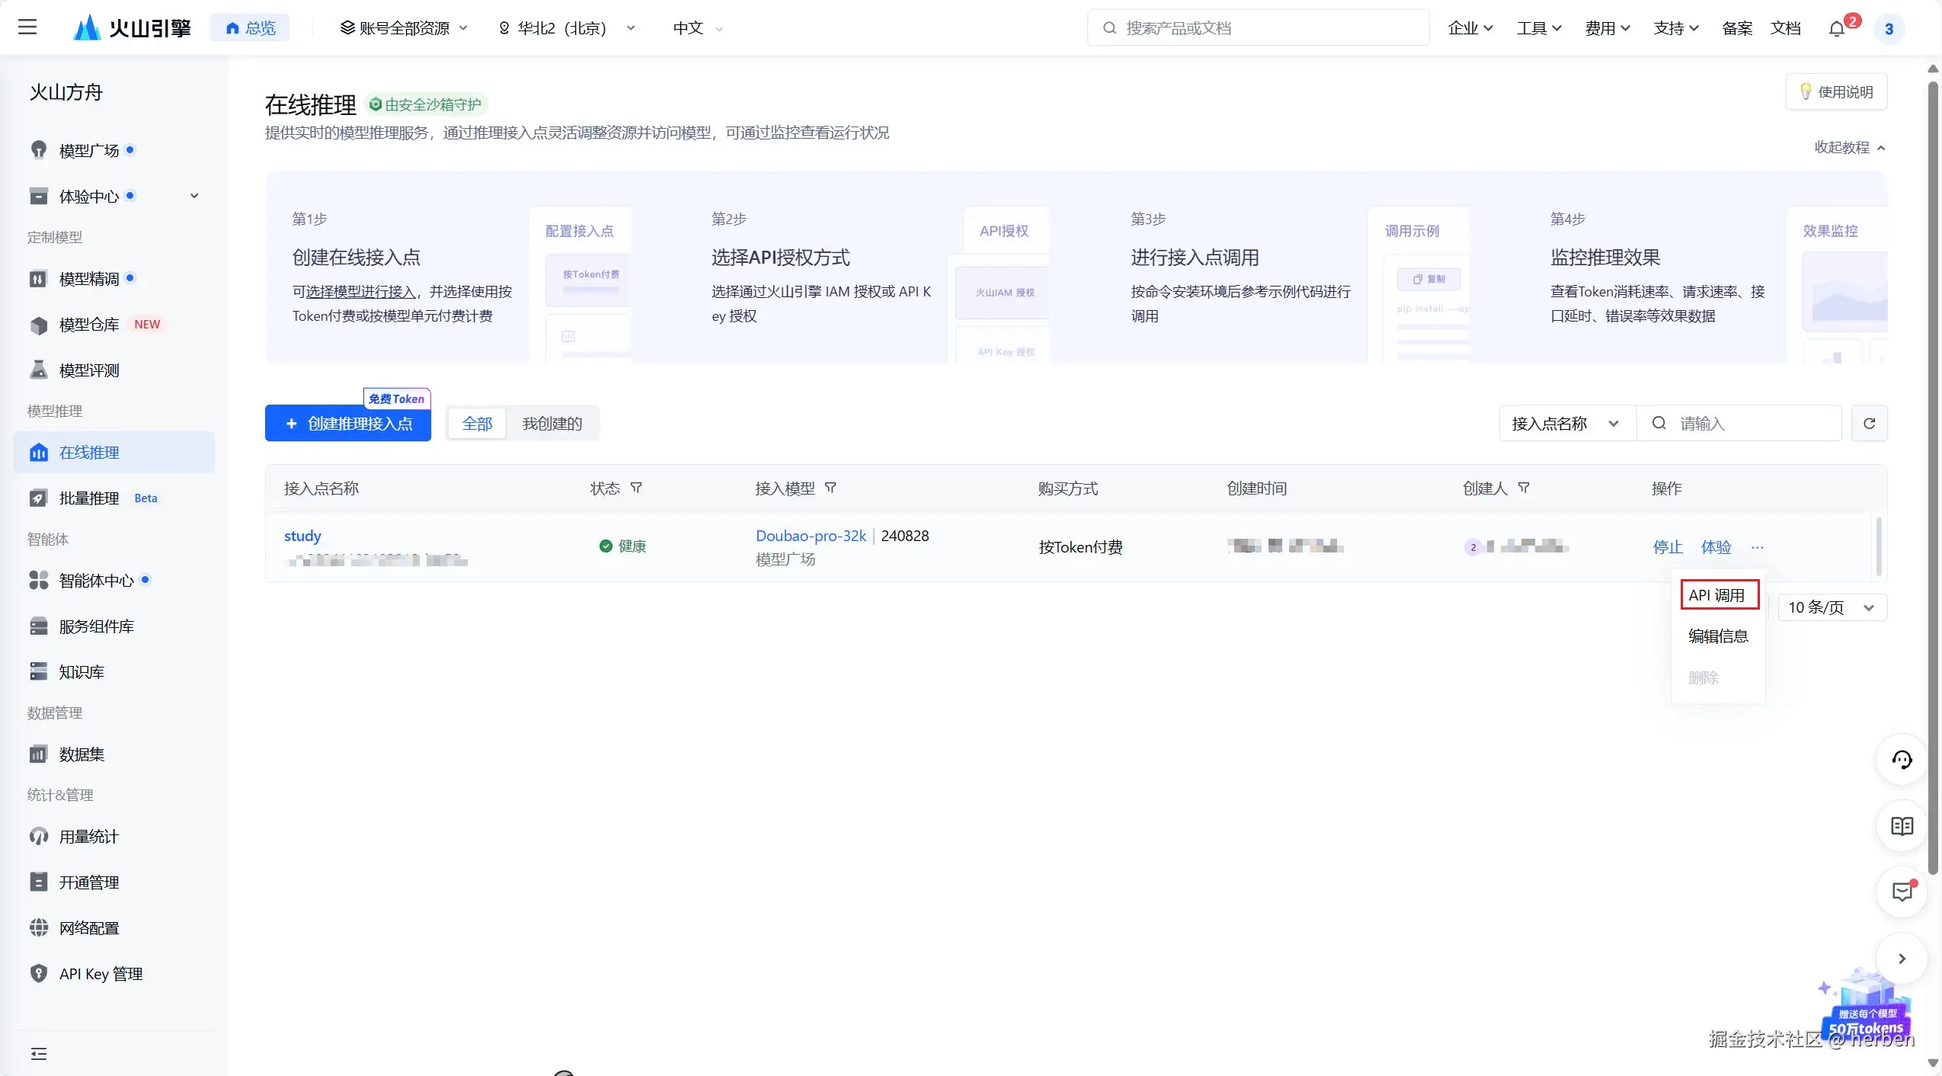Click the 50万tokens gift promo

1867,1007
